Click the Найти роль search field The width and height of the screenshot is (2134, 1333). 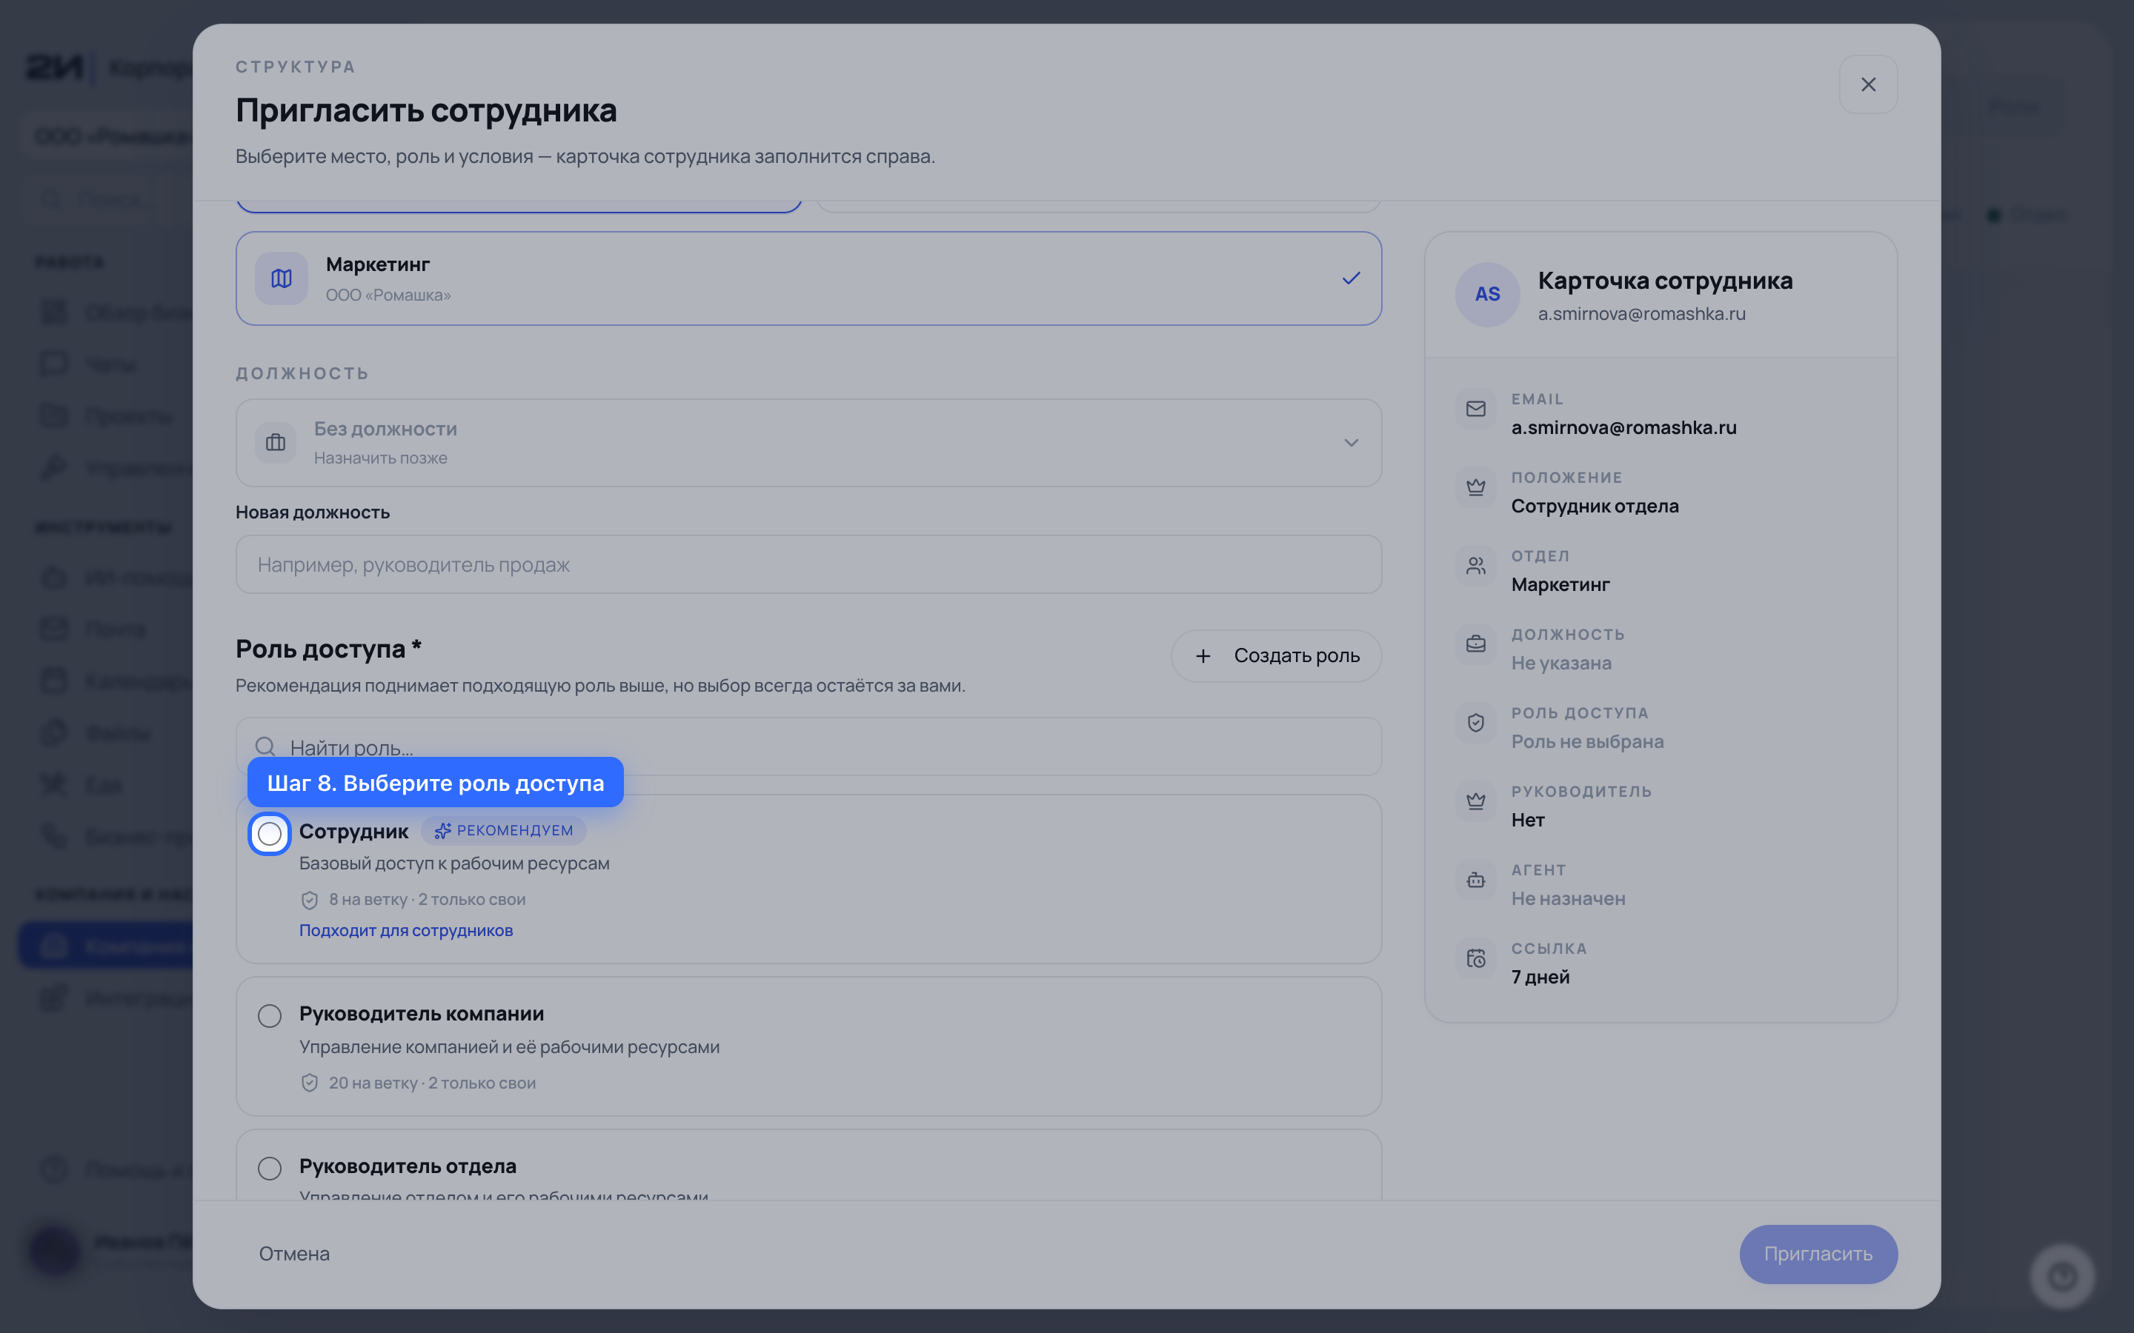[808, 746]
